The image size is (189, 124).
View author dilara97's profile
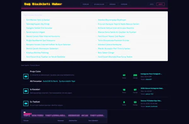(x=149, y=79)
